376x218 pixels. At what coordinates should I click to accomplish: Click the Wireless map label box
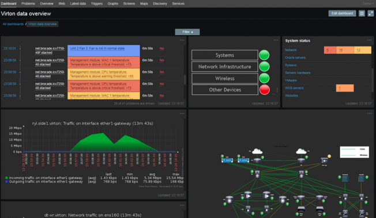(225, 78)
